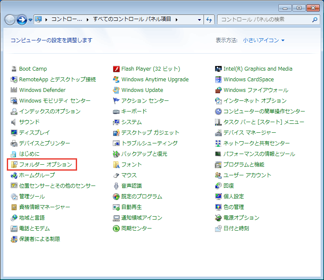Click the Flash Player (32 ビット) icon
This screenshot has width=324, height=280.
coord(116,69)
